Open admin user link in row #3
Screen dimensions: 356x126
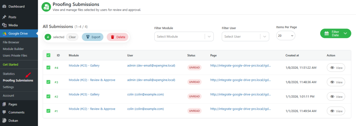coord(151,80)
